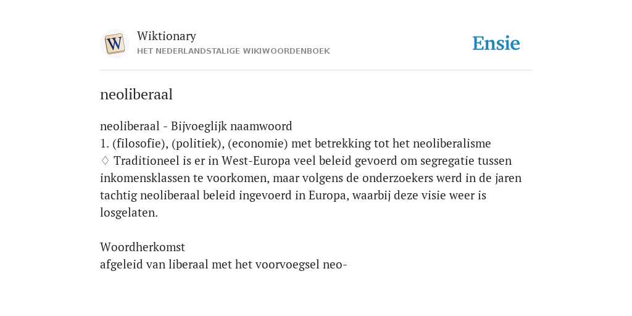Click the Wiktionary W logo icon
The height and width of the screenshot is (316, 632).
[x=114, y=44]
